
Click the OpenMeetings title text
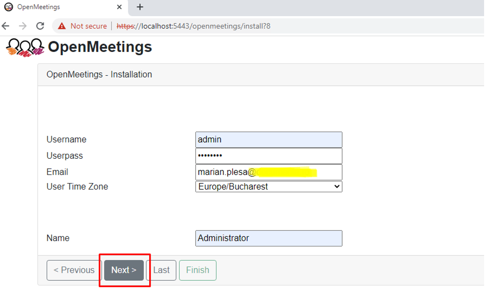[x=100, y=47]
